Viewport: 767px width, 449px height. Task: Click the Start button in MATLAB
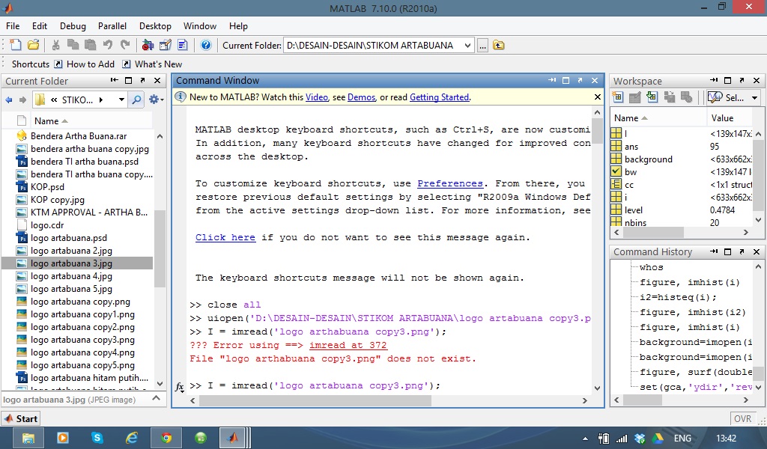pos(21,418)
